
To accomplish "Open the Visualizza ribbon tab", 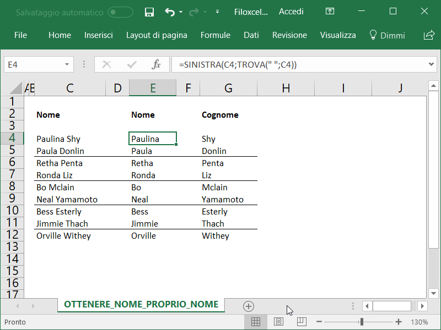I will tap(338, 35).
